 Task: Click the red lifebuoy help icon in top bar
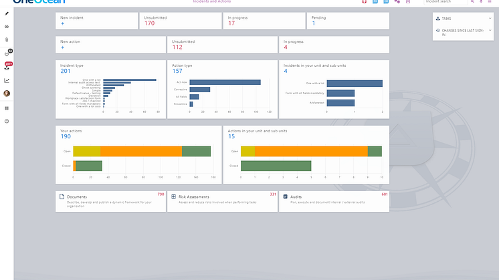[x=365, y=1]
